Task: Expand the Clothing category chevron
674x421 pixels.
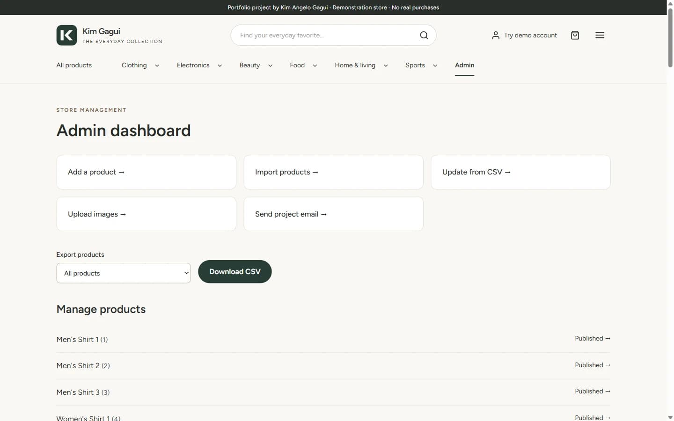Action: pos(157,65)
